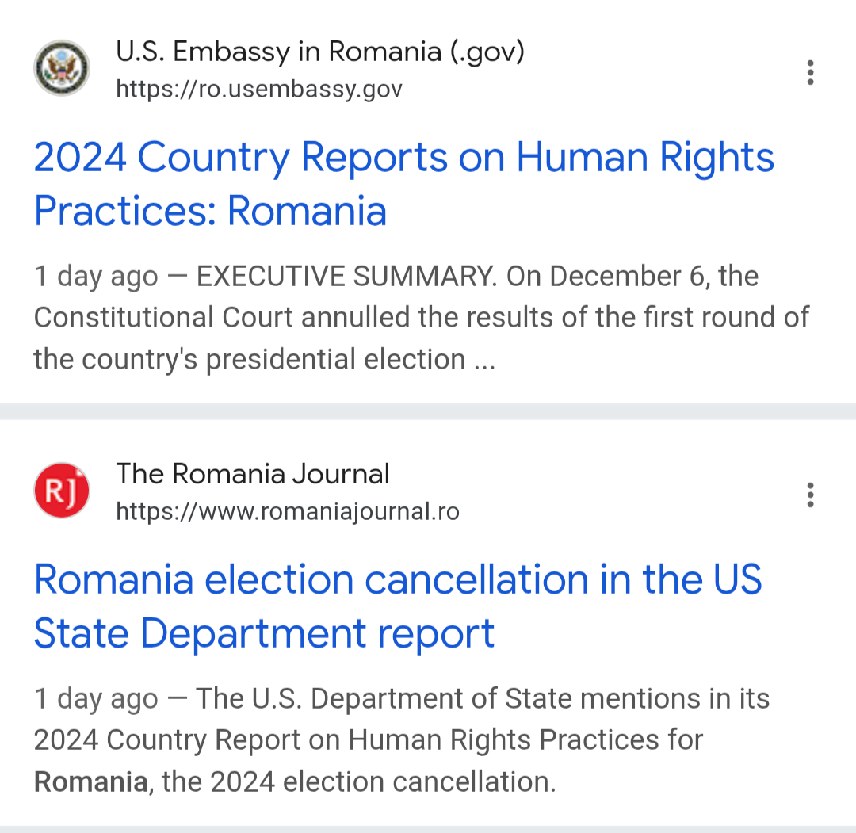
Task: Click the gray divider between the two results
Action: click(x=428, y=411)
